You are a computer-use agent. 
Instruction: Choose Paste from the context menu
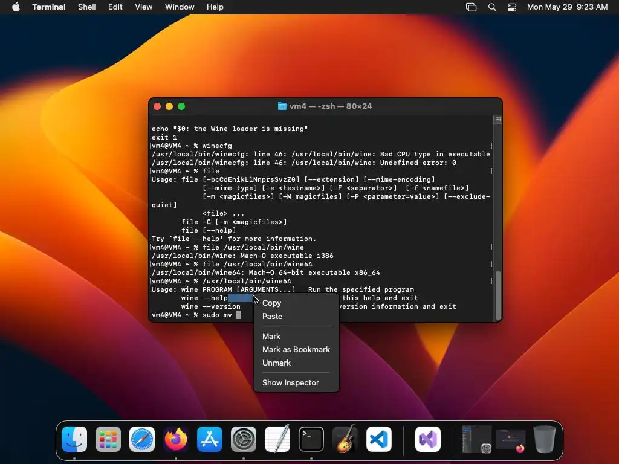point(296,316)
